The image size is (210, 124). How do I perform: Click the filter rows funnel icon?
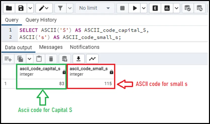(60, 8)
